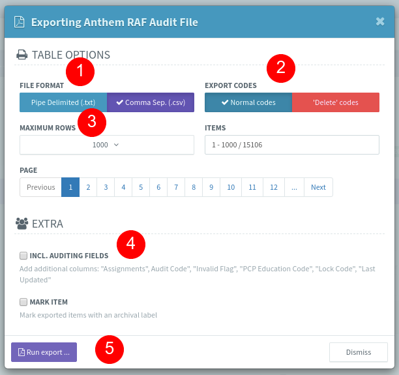The height and width of the screenshot is (375, 399).
Task: Go to Next page
Action: 318,187
